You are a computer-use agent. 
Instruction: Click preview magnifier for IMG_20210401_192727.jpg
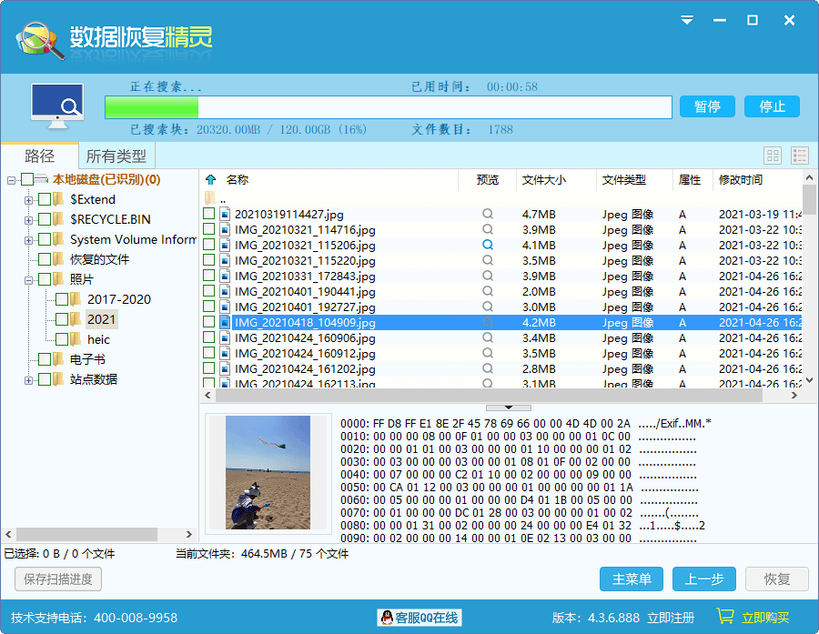[488, 307]
